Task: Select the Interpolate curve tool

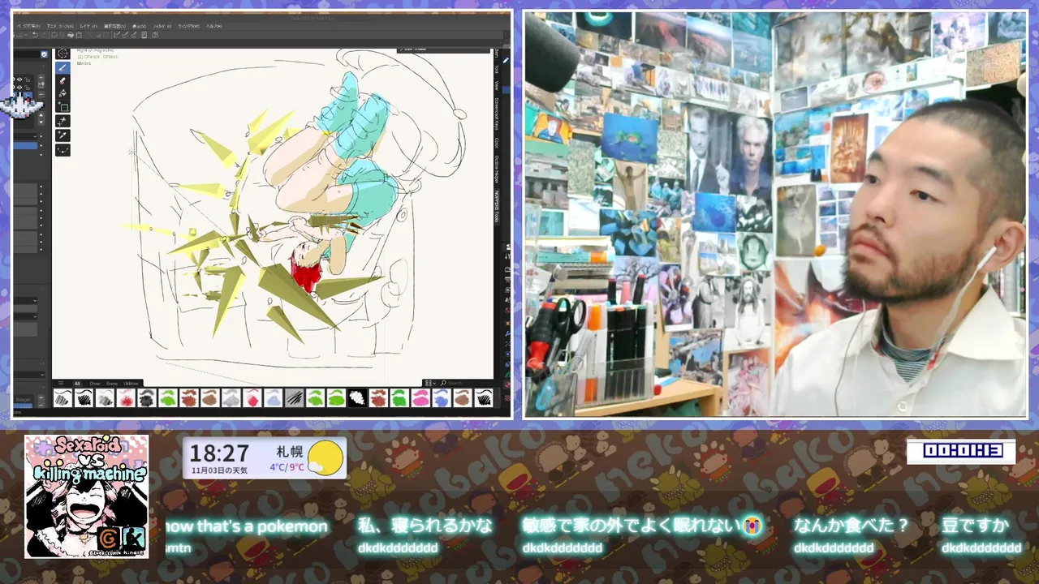Action: coord(63,150)
